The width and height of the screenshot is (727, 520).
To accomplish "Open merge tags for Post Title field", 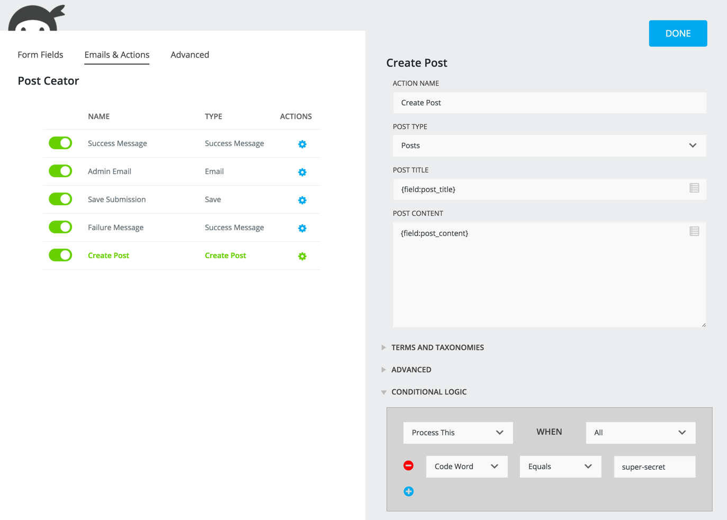I will (x=694, y=188).
